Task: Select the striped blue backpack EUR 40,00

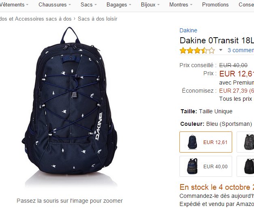Action: pyautogui.click(x=206, y=166)
